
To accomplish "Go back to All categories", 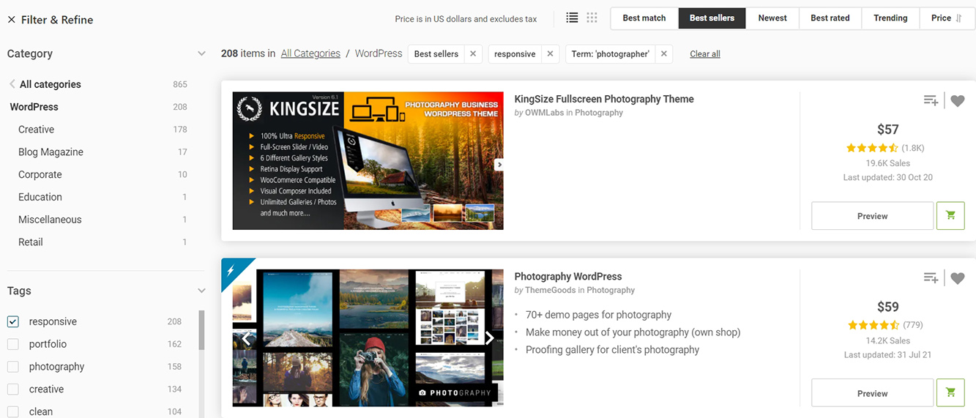I will pyautogui.click(x=49, y=84).
